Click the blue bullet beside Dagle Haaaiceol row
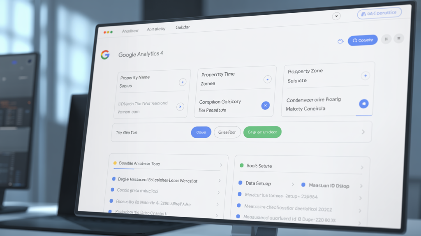The width and height of the screenshot is (421, 236). tap(114, 179)
